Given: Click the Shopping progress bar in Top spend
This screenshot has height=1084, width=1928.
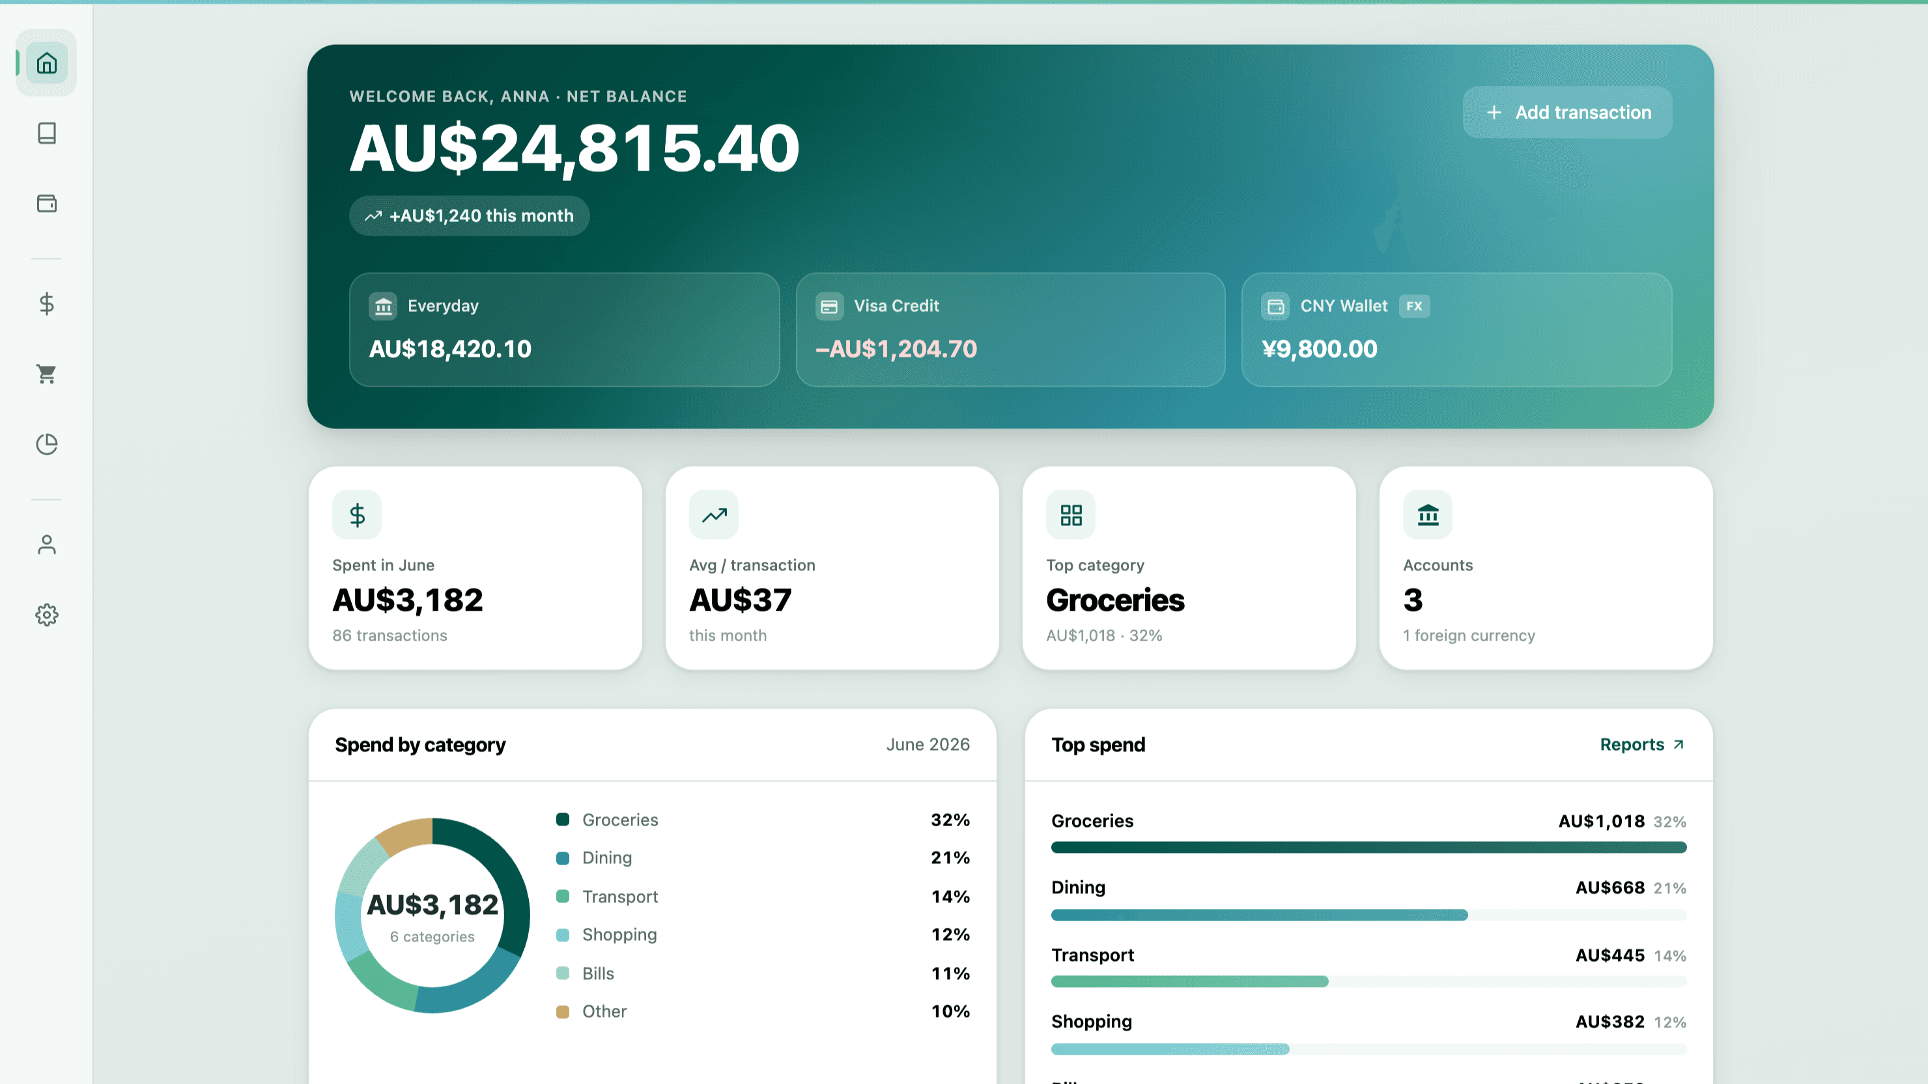Looking at the screenshot, I should 1369,1049.
